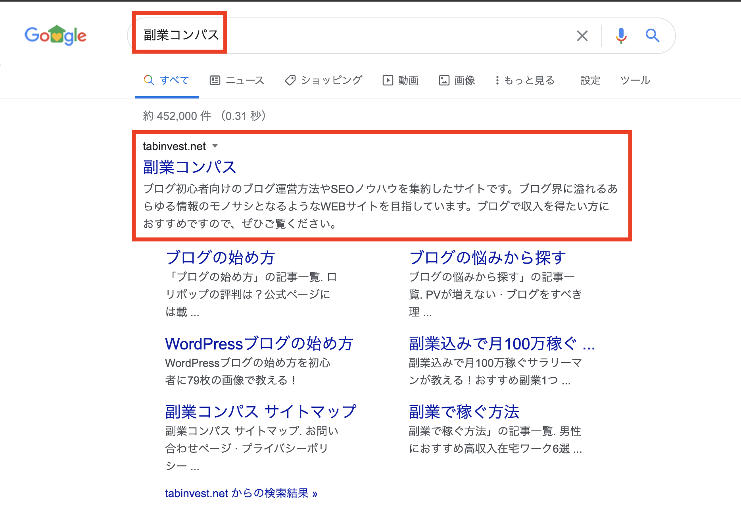Viewport: 741px width, 521px height.
Task: Click the three-dot icon of もっと見る
Action: [497, 80]
